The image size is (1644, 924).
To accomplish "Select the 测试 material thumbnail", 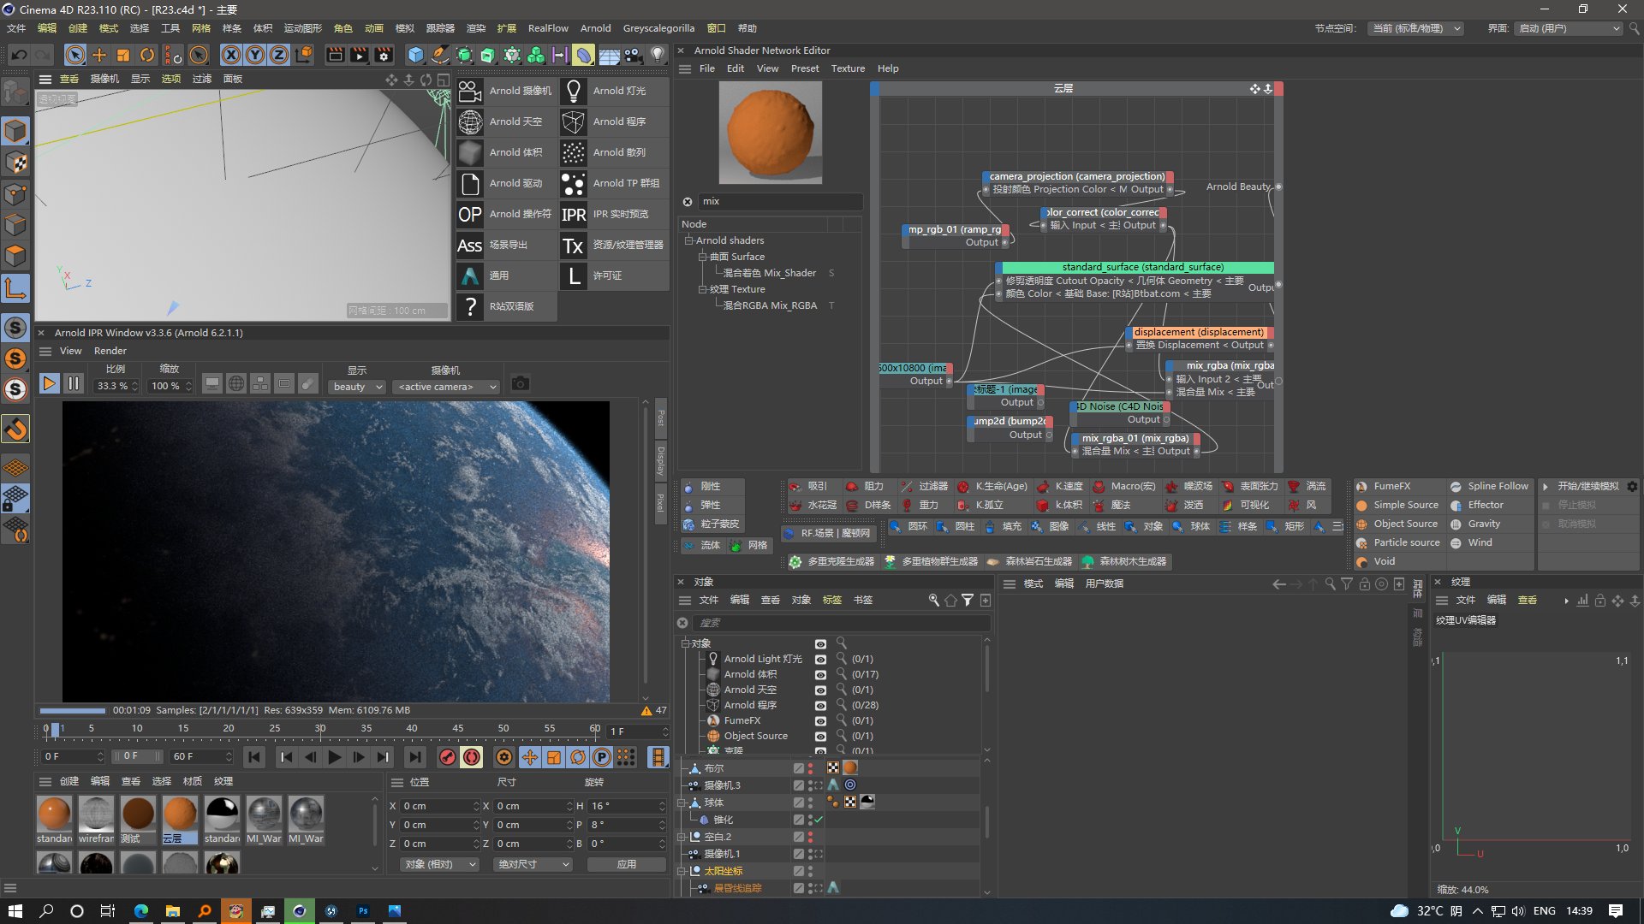I will pos(138,820).
